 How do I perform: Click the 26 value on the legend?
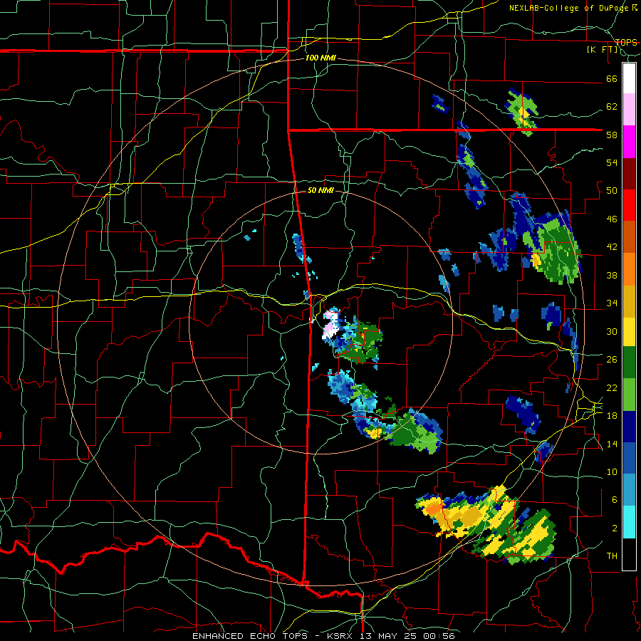point(612,360)
